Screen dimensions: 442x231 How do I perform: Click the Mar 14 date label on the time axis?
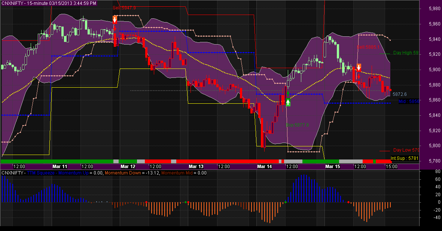click(264, 166)
